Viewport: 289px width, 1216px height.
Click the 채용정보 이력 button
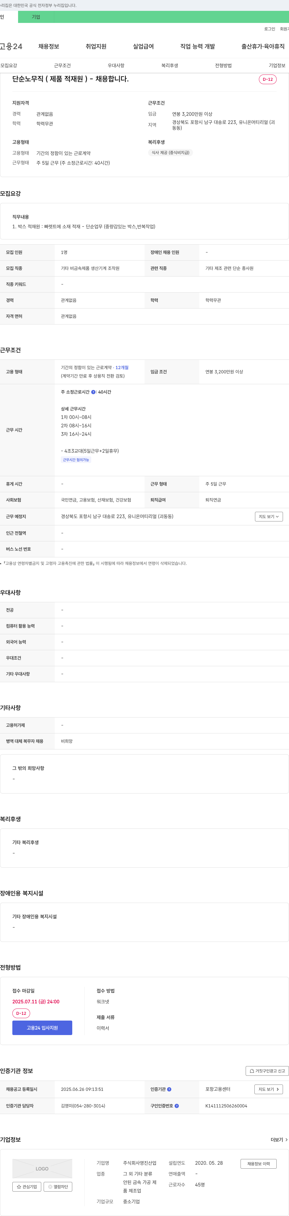(x=258, y=1164)
